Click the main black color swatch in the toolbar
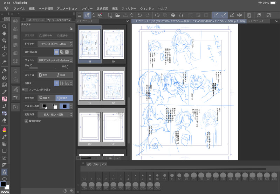This screenshot has height=194, width=280. (3, 184)
